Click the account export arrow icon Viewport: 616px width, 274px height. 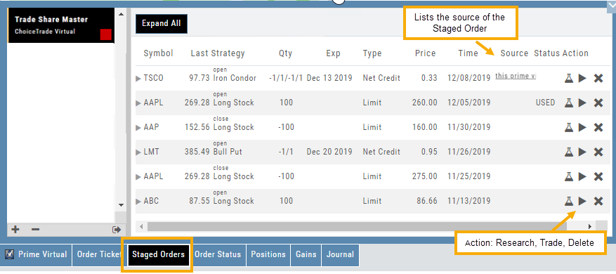click(117, 230)
